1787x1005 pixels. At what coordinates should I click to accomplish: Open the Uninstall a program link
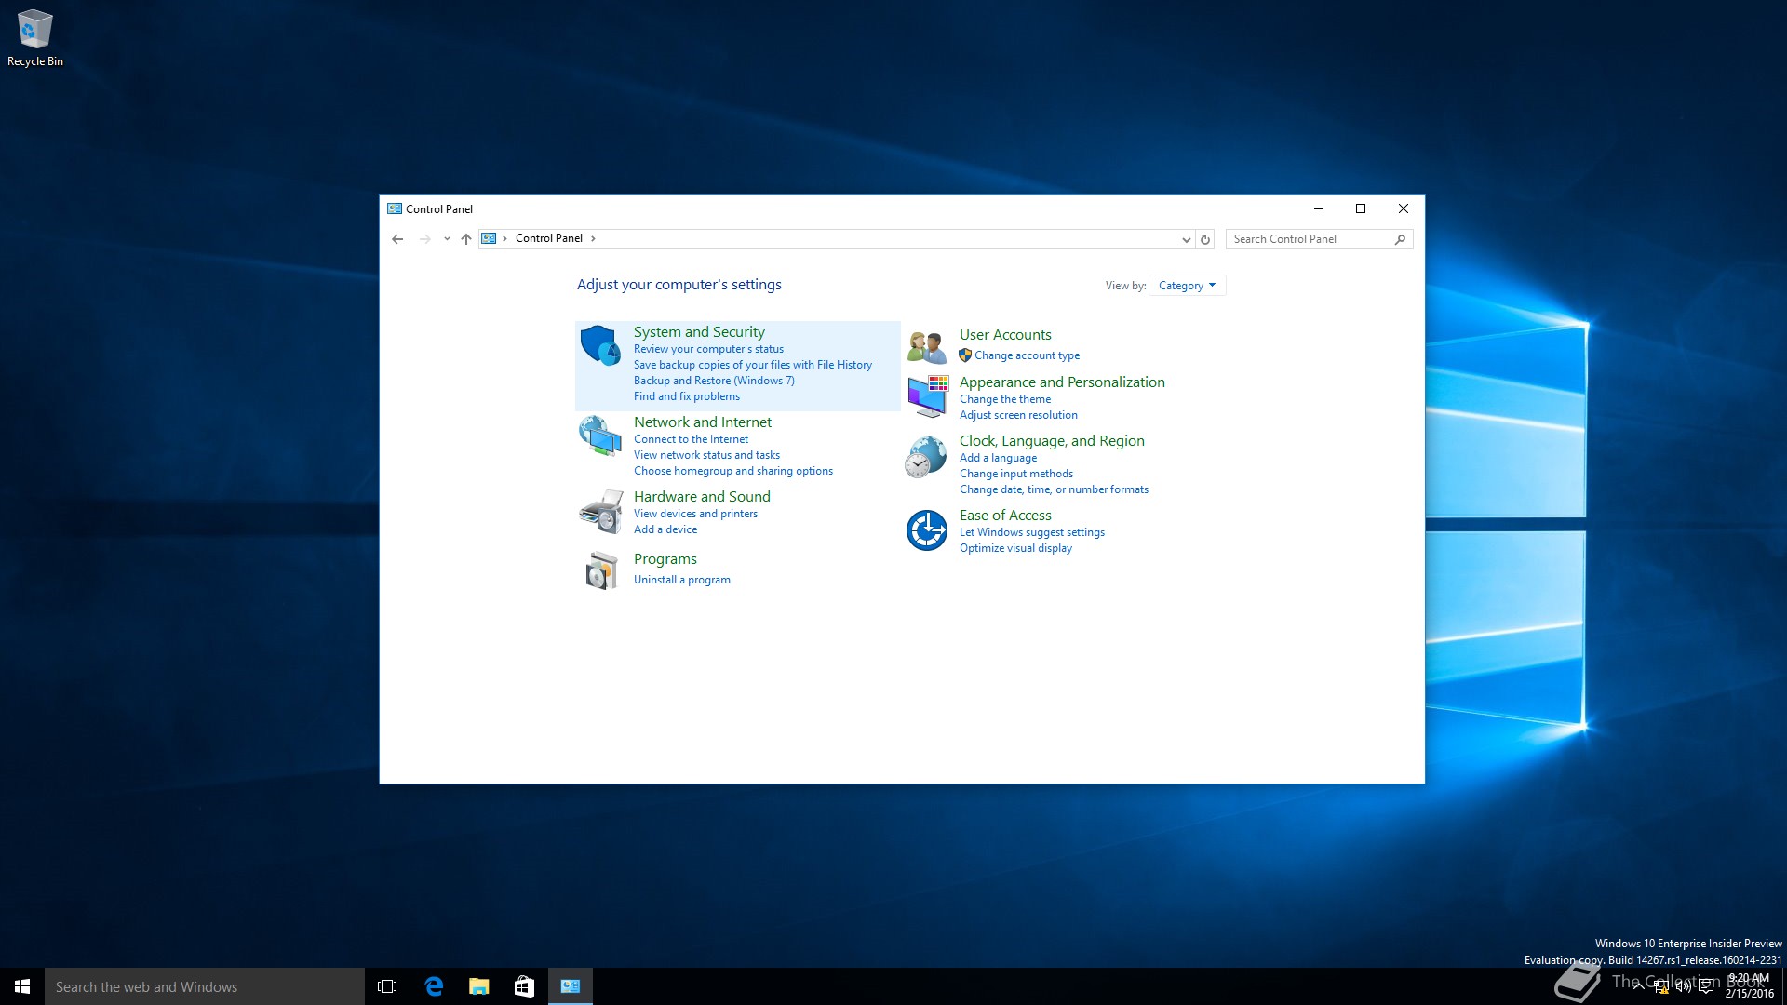click(681, 580)
